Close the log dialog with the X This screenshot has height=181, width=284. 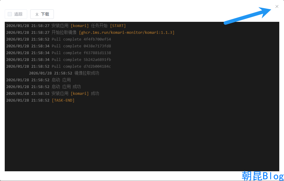point(277,6)
